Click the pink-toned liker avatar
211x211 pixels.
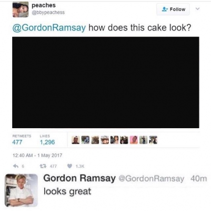134,140
